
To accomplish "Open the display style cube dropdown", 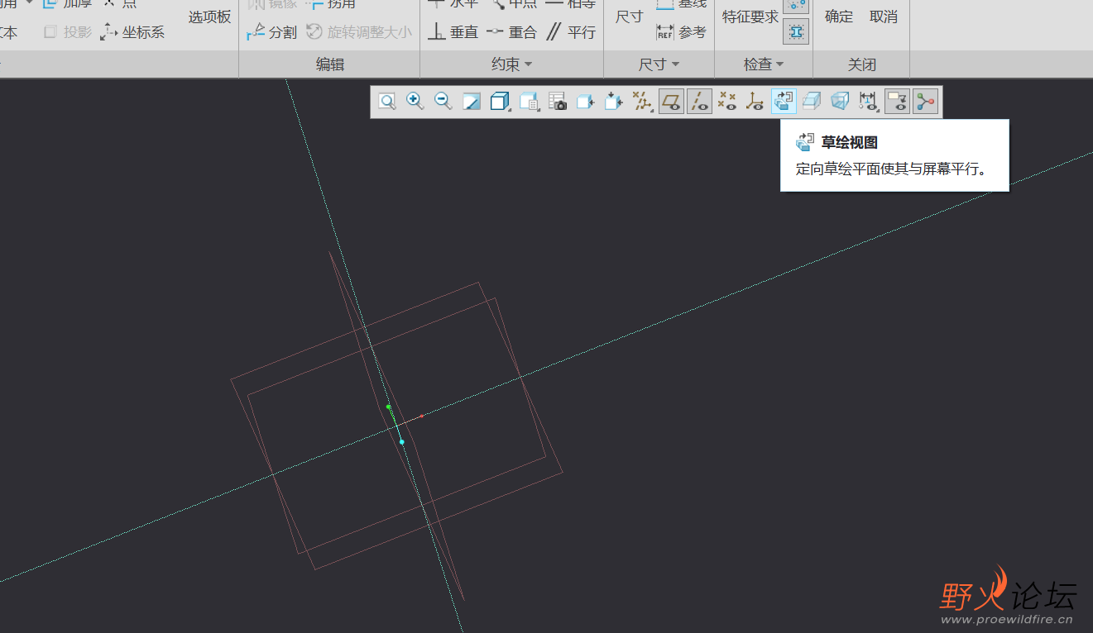I will (x=500, y=102).
